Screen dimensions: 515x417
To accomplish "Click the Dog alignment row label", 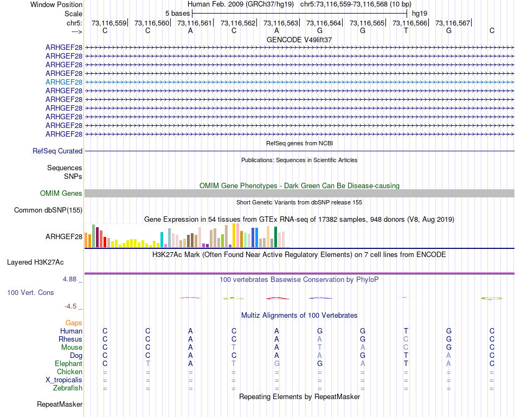I will 76,356.
